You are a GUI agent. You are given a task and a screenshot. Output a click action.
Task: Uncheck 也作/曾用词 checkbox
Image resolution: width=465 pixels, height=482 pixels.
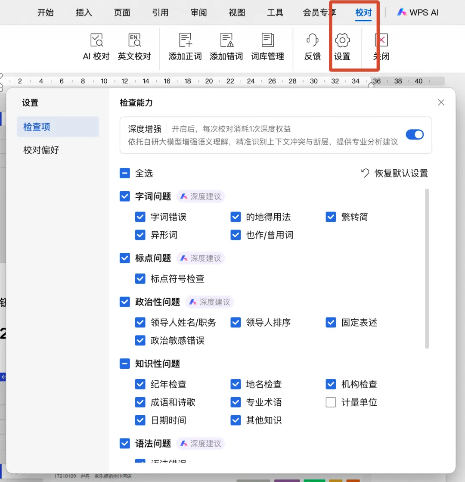tap(236, 235)
